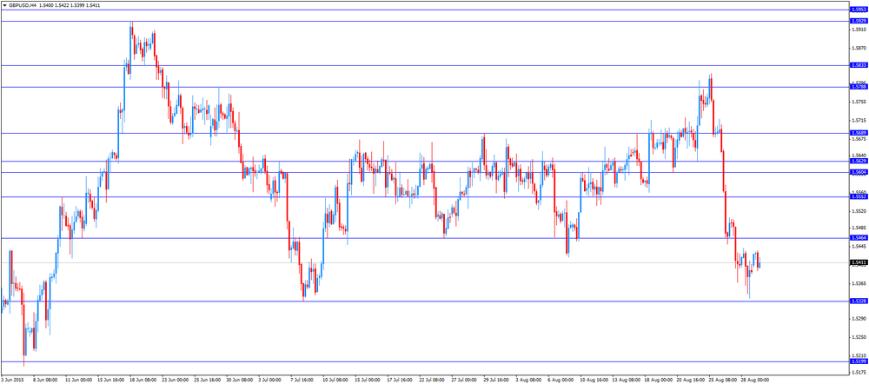Viewport: 869px width, 384px height.
Task: Click the 18 Aug 00:00 time label
Action: tap(659, 381)
